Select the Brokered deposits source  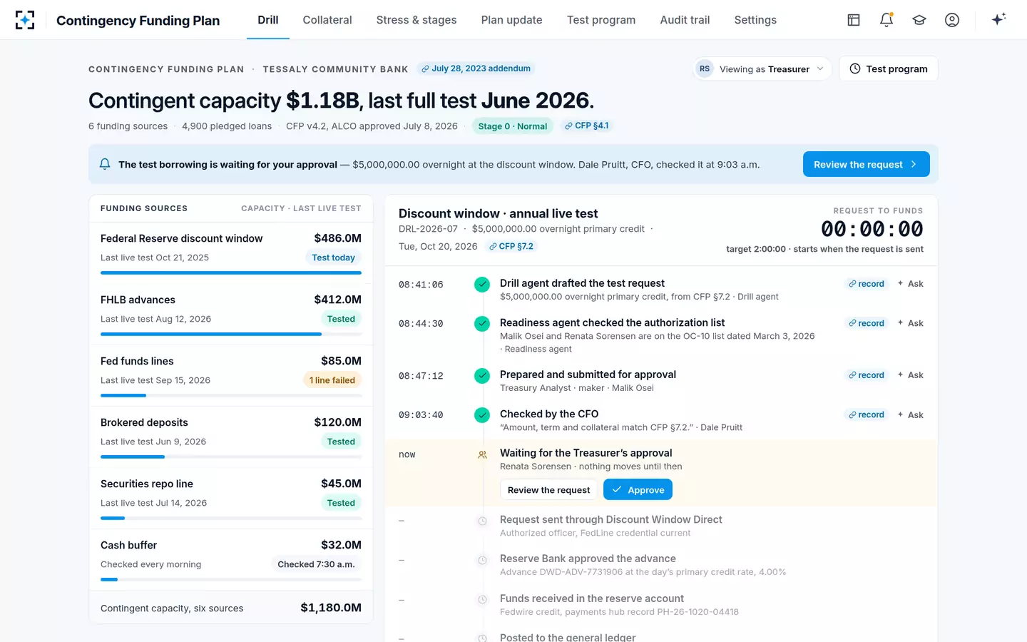[x=231, y=437]
